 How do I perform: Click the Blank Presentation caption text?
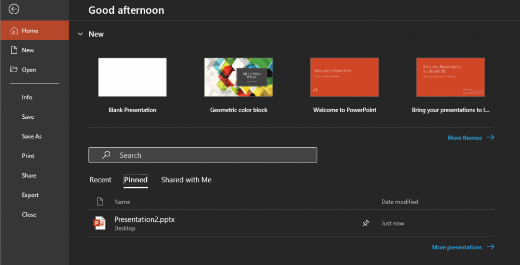tap(133, 110)
